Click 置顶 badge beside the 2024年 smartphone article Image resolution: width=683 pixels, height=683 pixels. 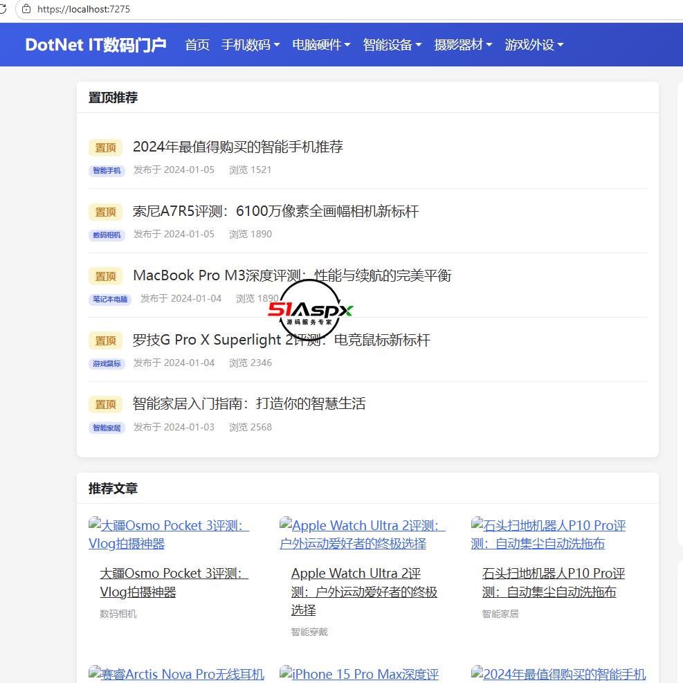pos(105,147)
